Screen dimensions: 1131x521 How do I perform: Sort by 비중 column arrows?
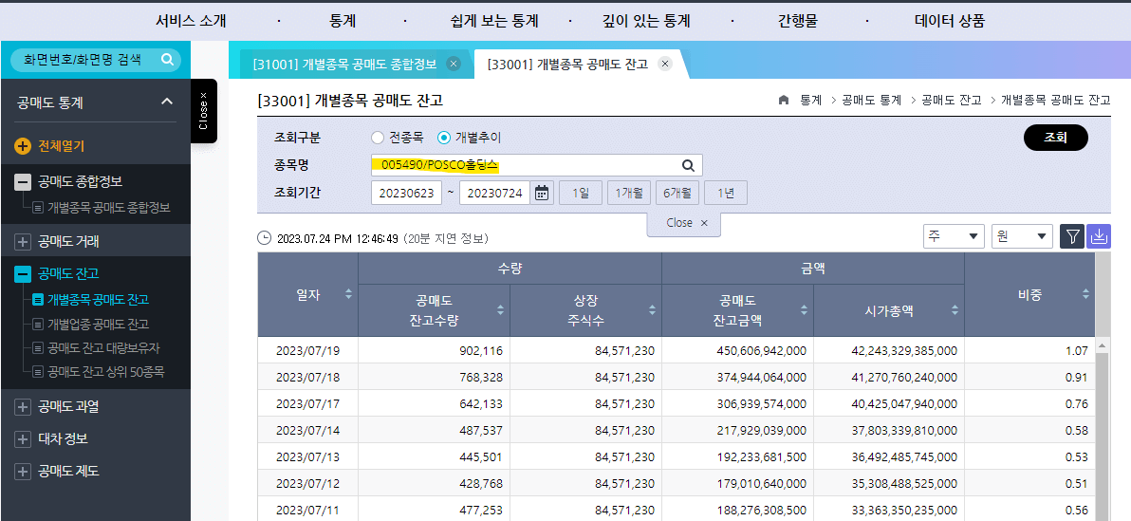pyautogui.click(x=1085, y=293)
